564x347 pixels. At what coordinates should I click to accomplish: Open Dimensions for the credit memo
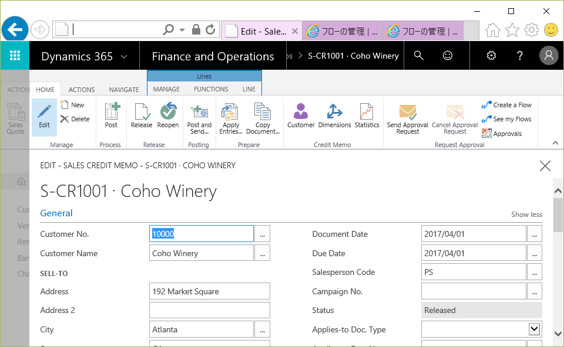pos(334,116)
